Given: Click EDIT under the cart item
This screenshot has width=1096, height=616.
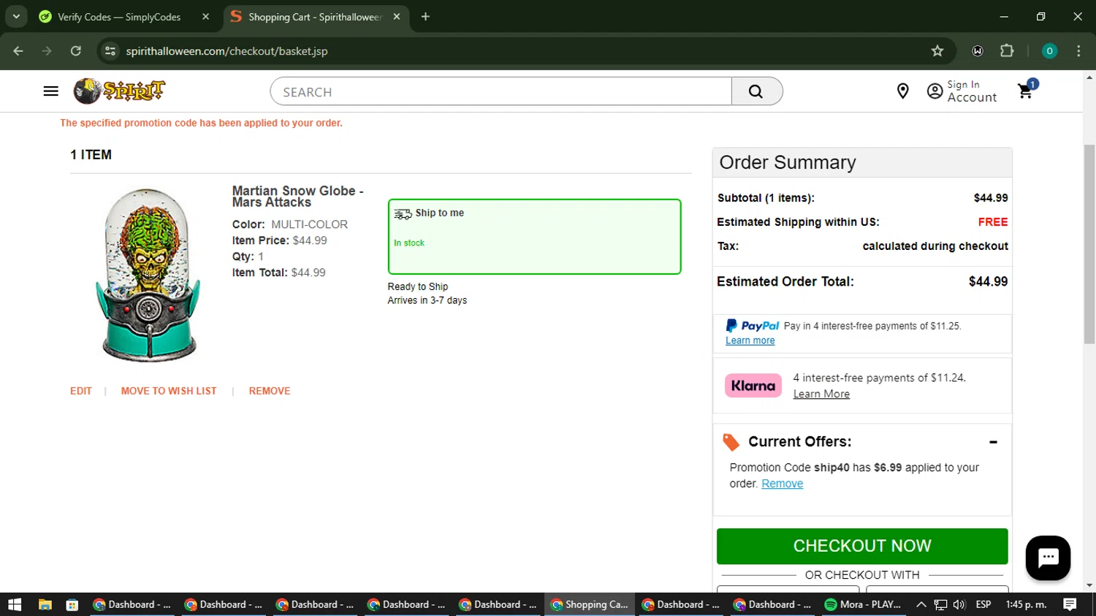Looking at the screenshot, I should tap(81, 391).
